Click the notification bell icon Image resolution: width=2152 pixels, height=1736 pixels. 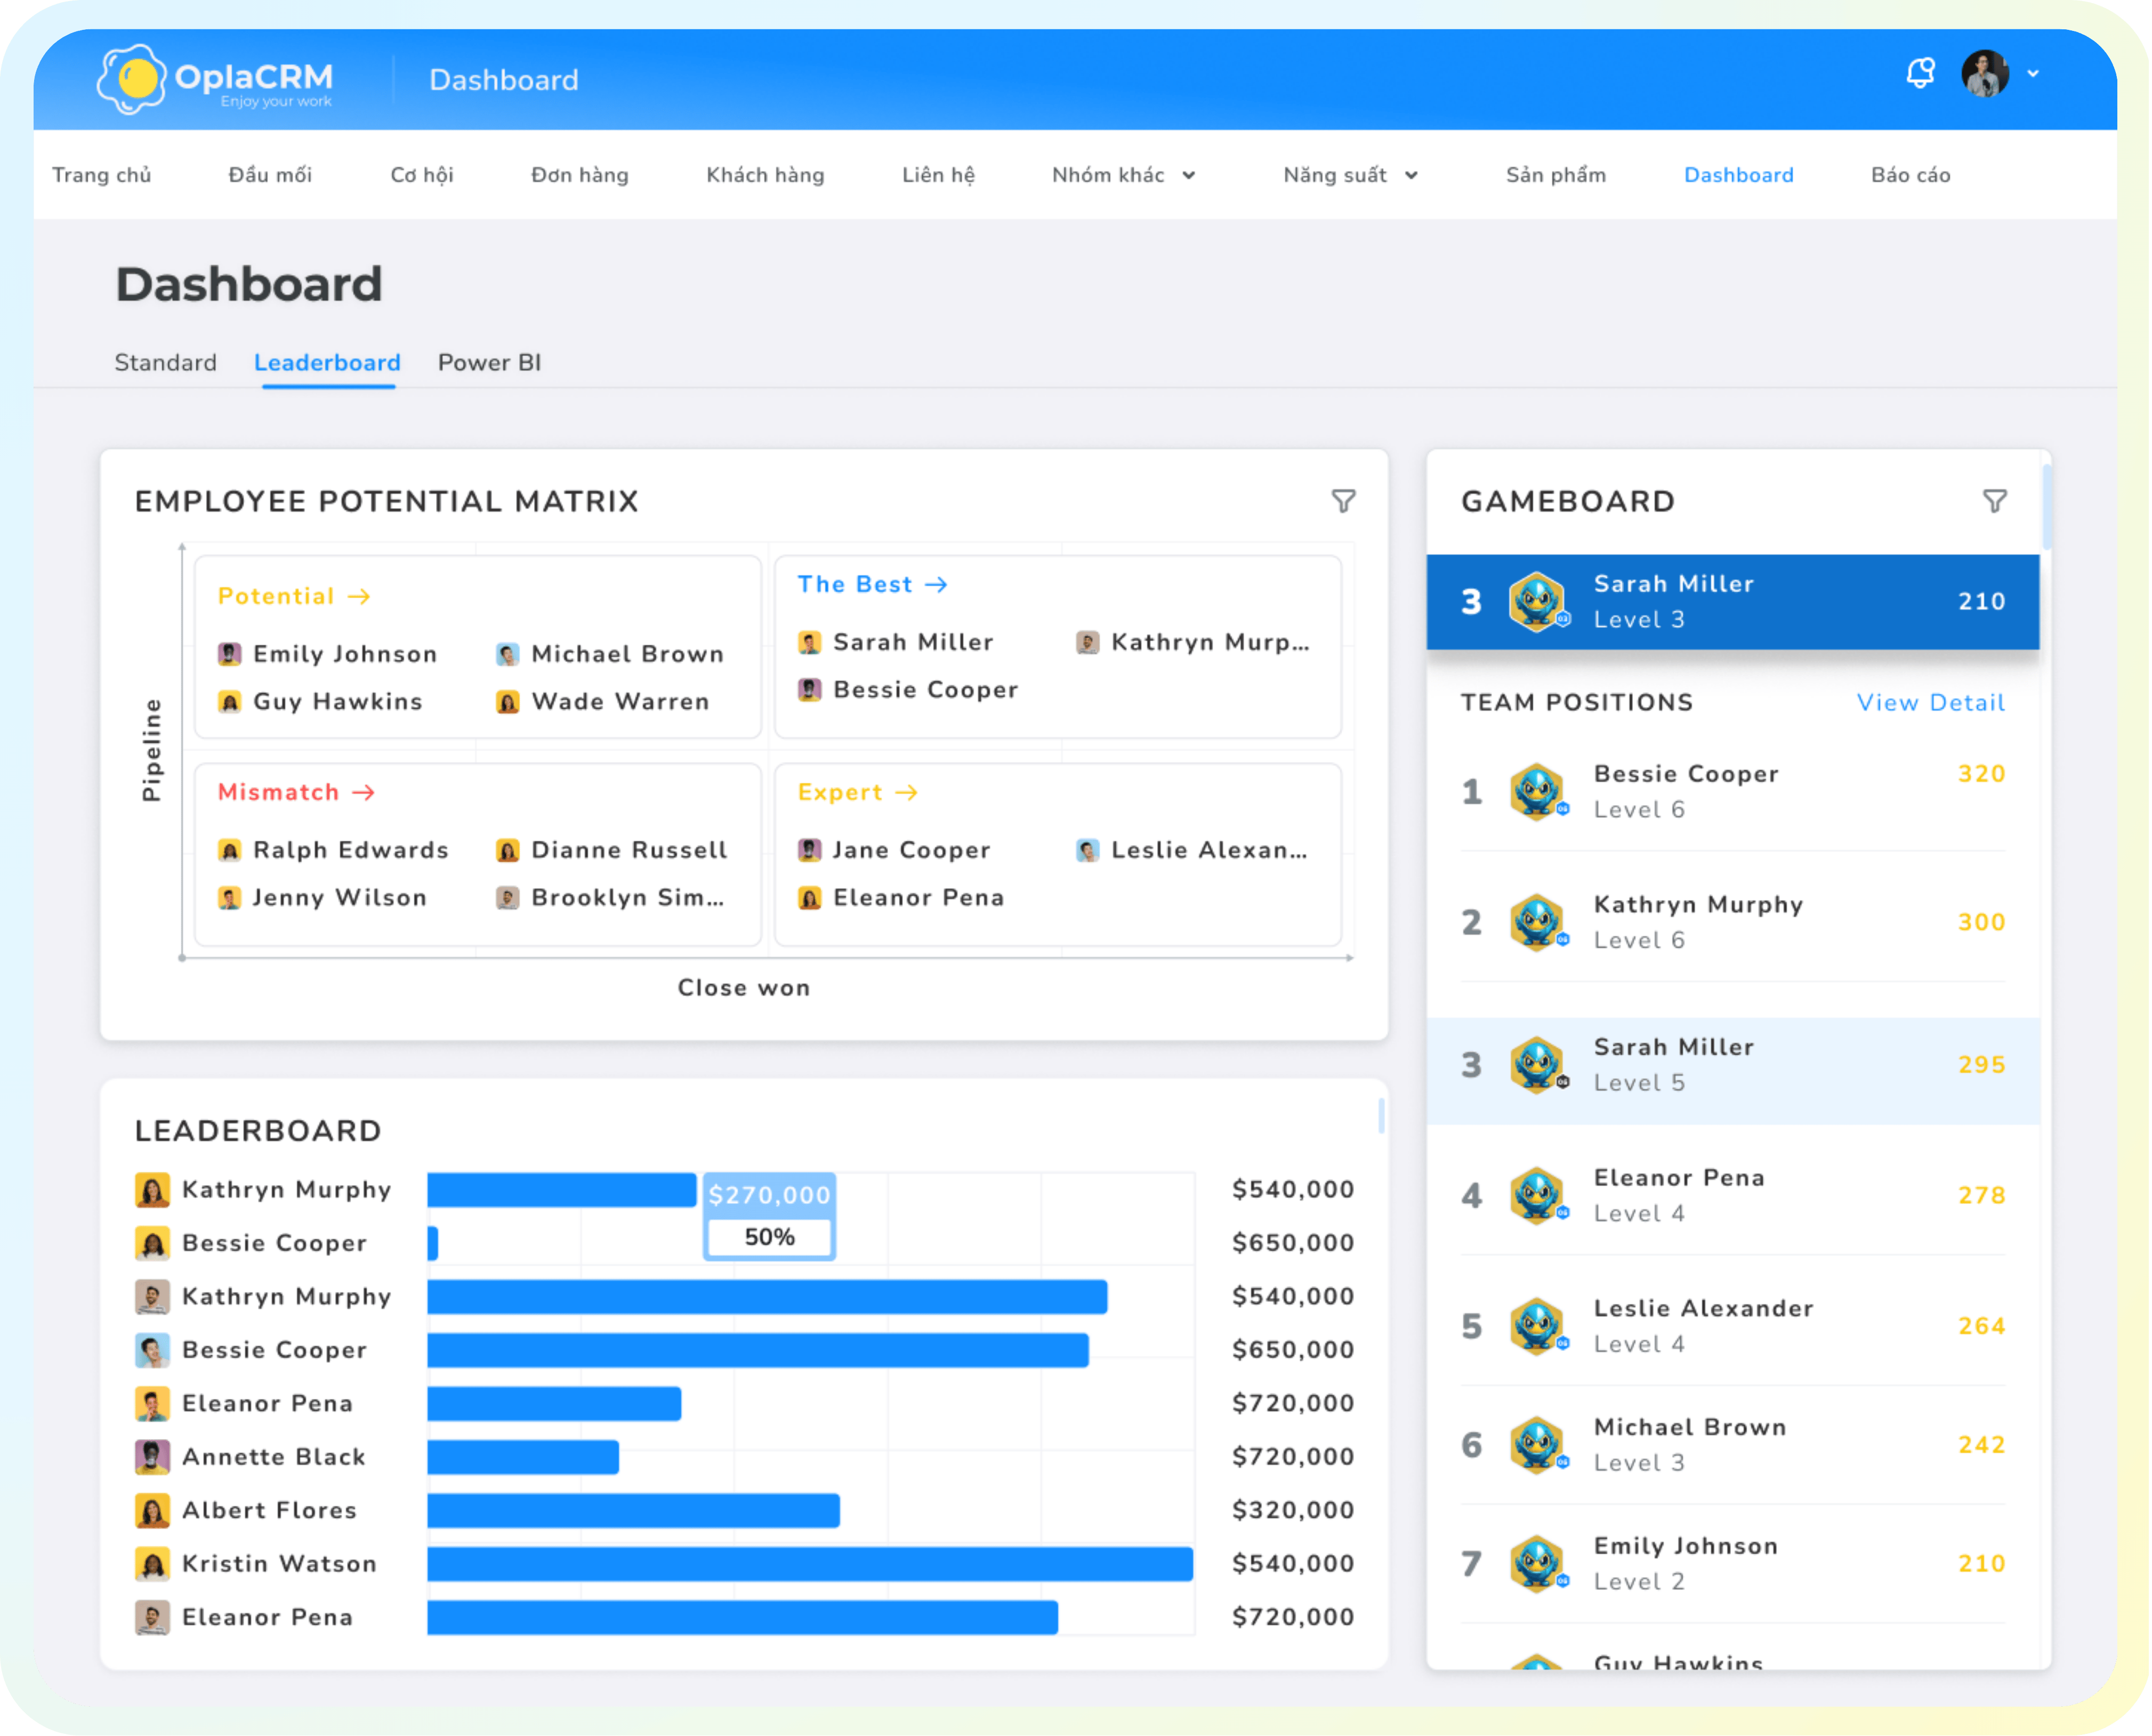coord(1919,74)
